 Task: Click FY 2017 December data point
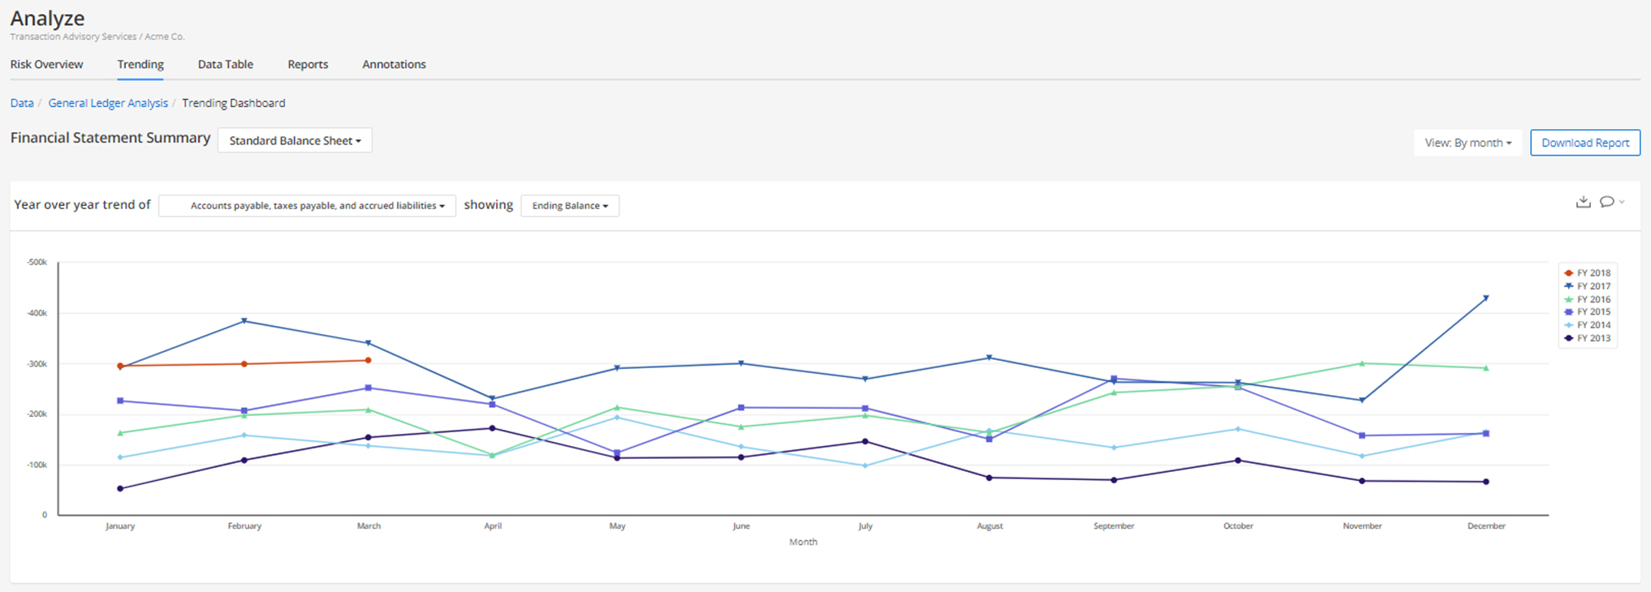[1485, 298]
